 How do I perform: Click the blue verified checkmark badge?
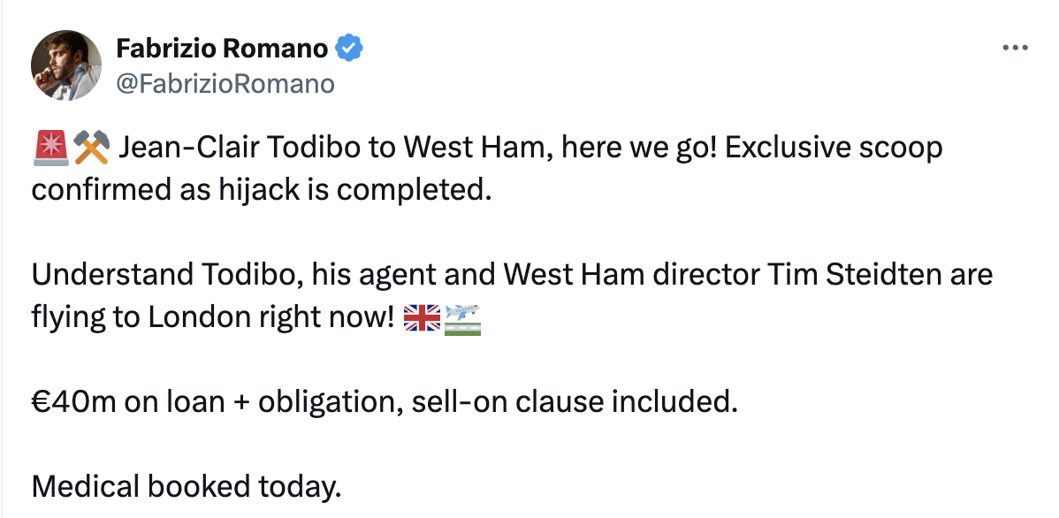(349, 48)
